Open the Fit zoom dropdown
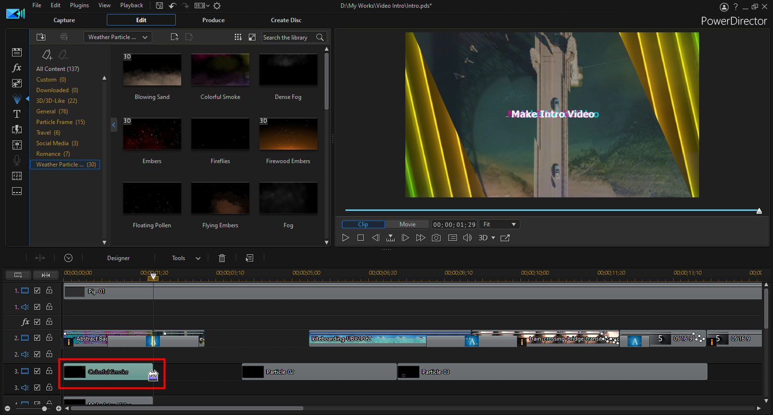This screenshot has height=415, width=773. coord(500,224)
